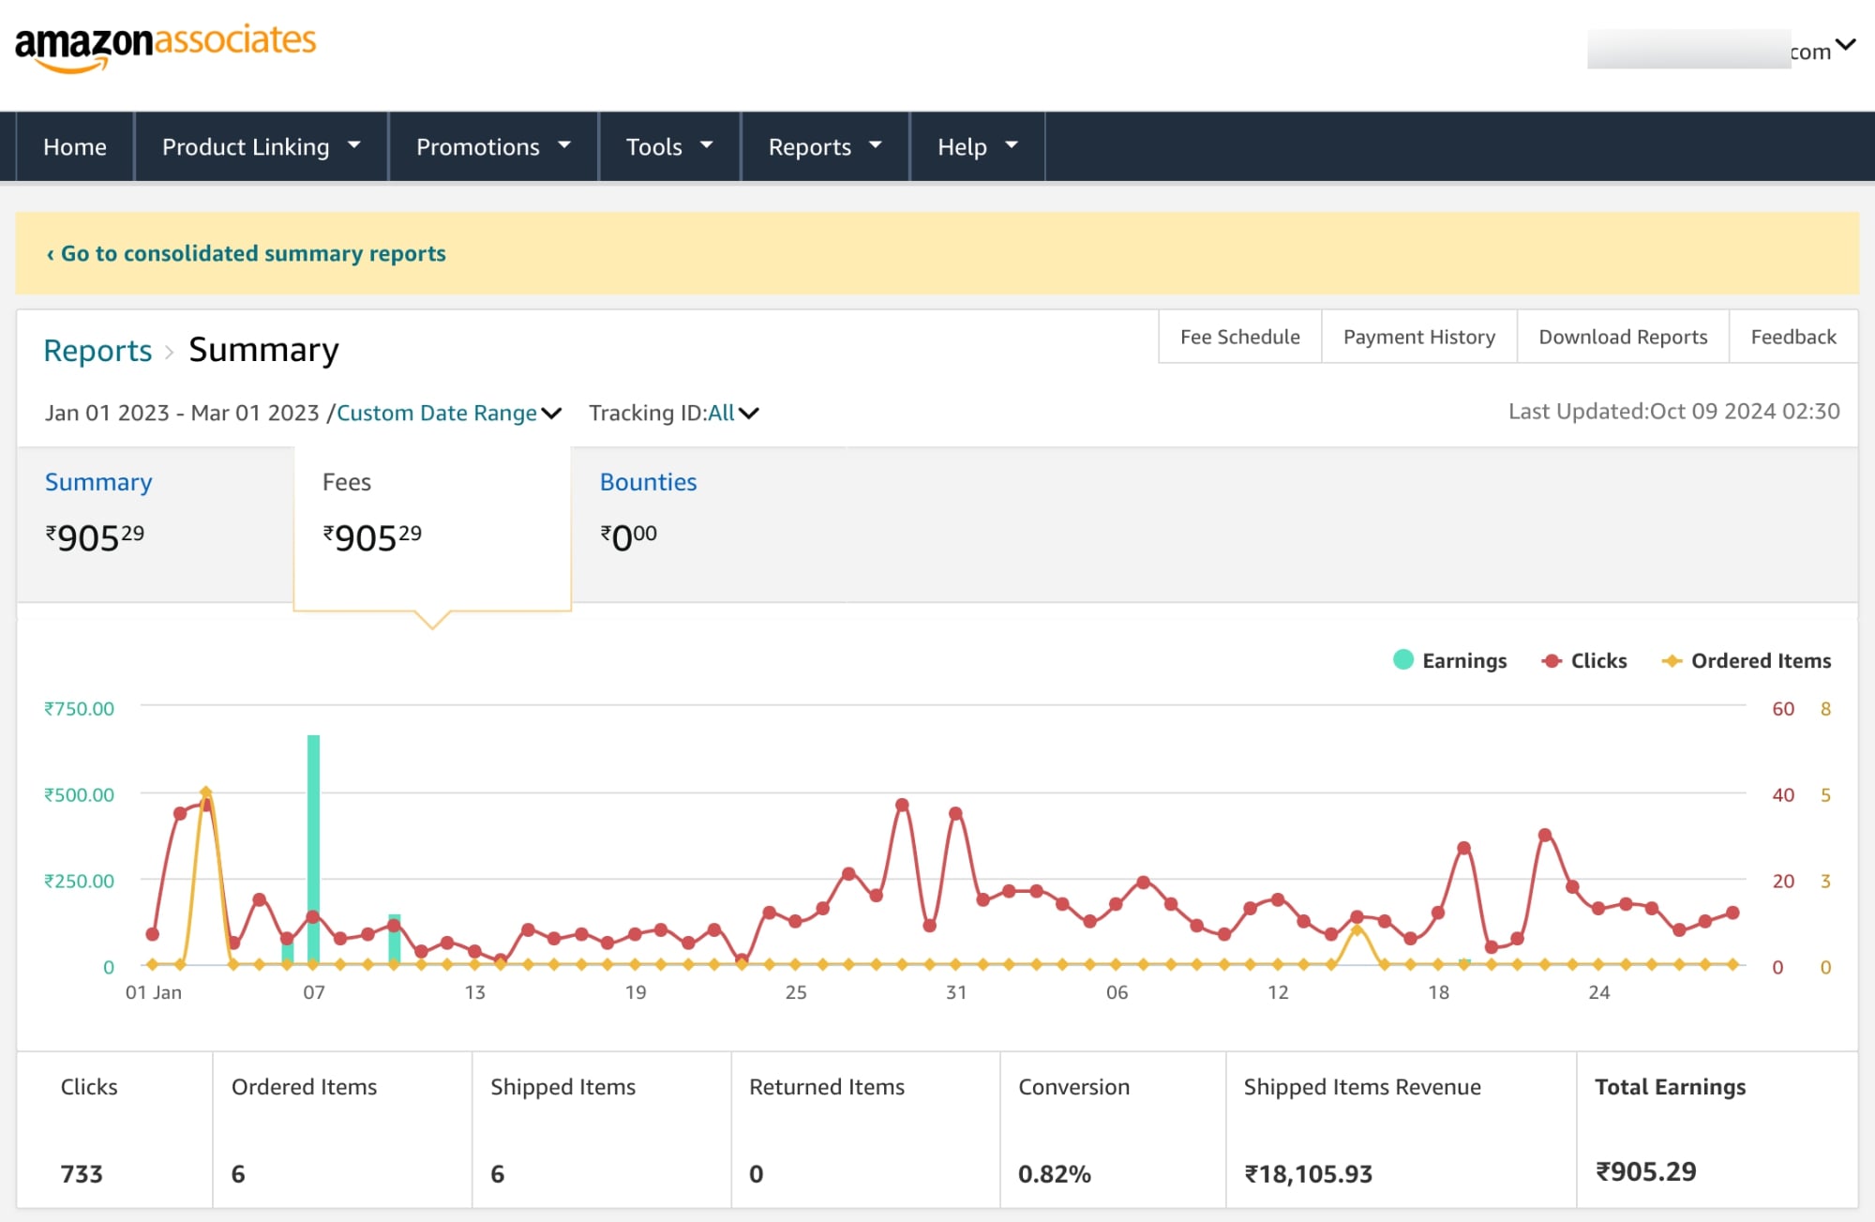Image resolution: width=1875 pixels, height=1222 pixels.
Task: Toggle the Earnings legend series
Action: point(1449,660)
